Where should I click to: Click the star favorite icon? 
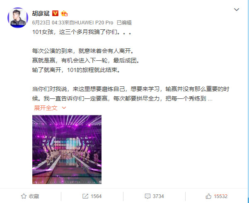(x=24, y=196)
